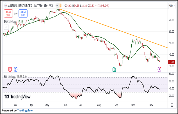Click the Mineral Resources symbol logo icon
The image size is (178, 114).
pyautogui.click(x=5, y=6)
